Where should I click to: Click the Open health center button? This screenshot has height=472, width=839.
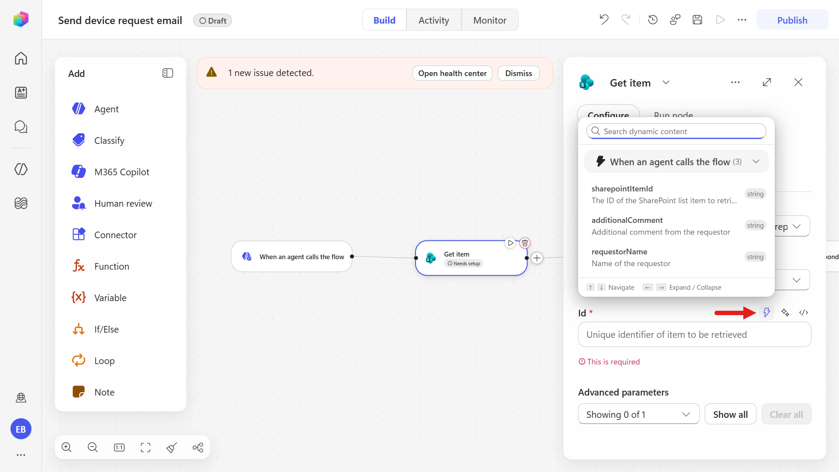point(452,73)
